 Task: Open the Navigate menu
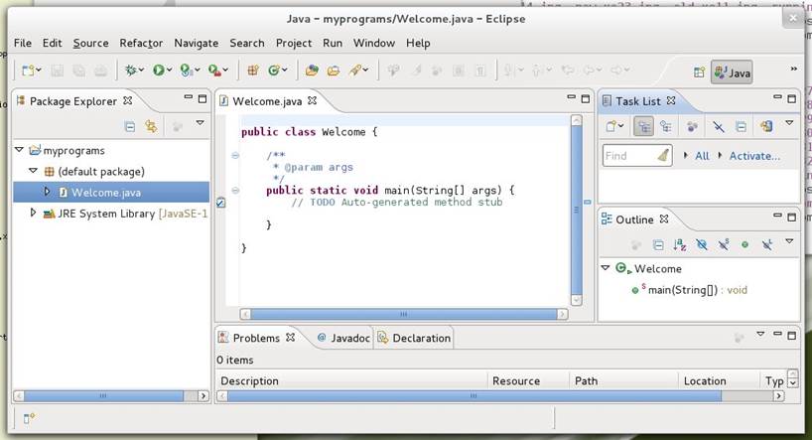point(196,43)
